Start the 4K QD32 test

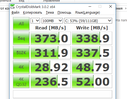(21, 81)
